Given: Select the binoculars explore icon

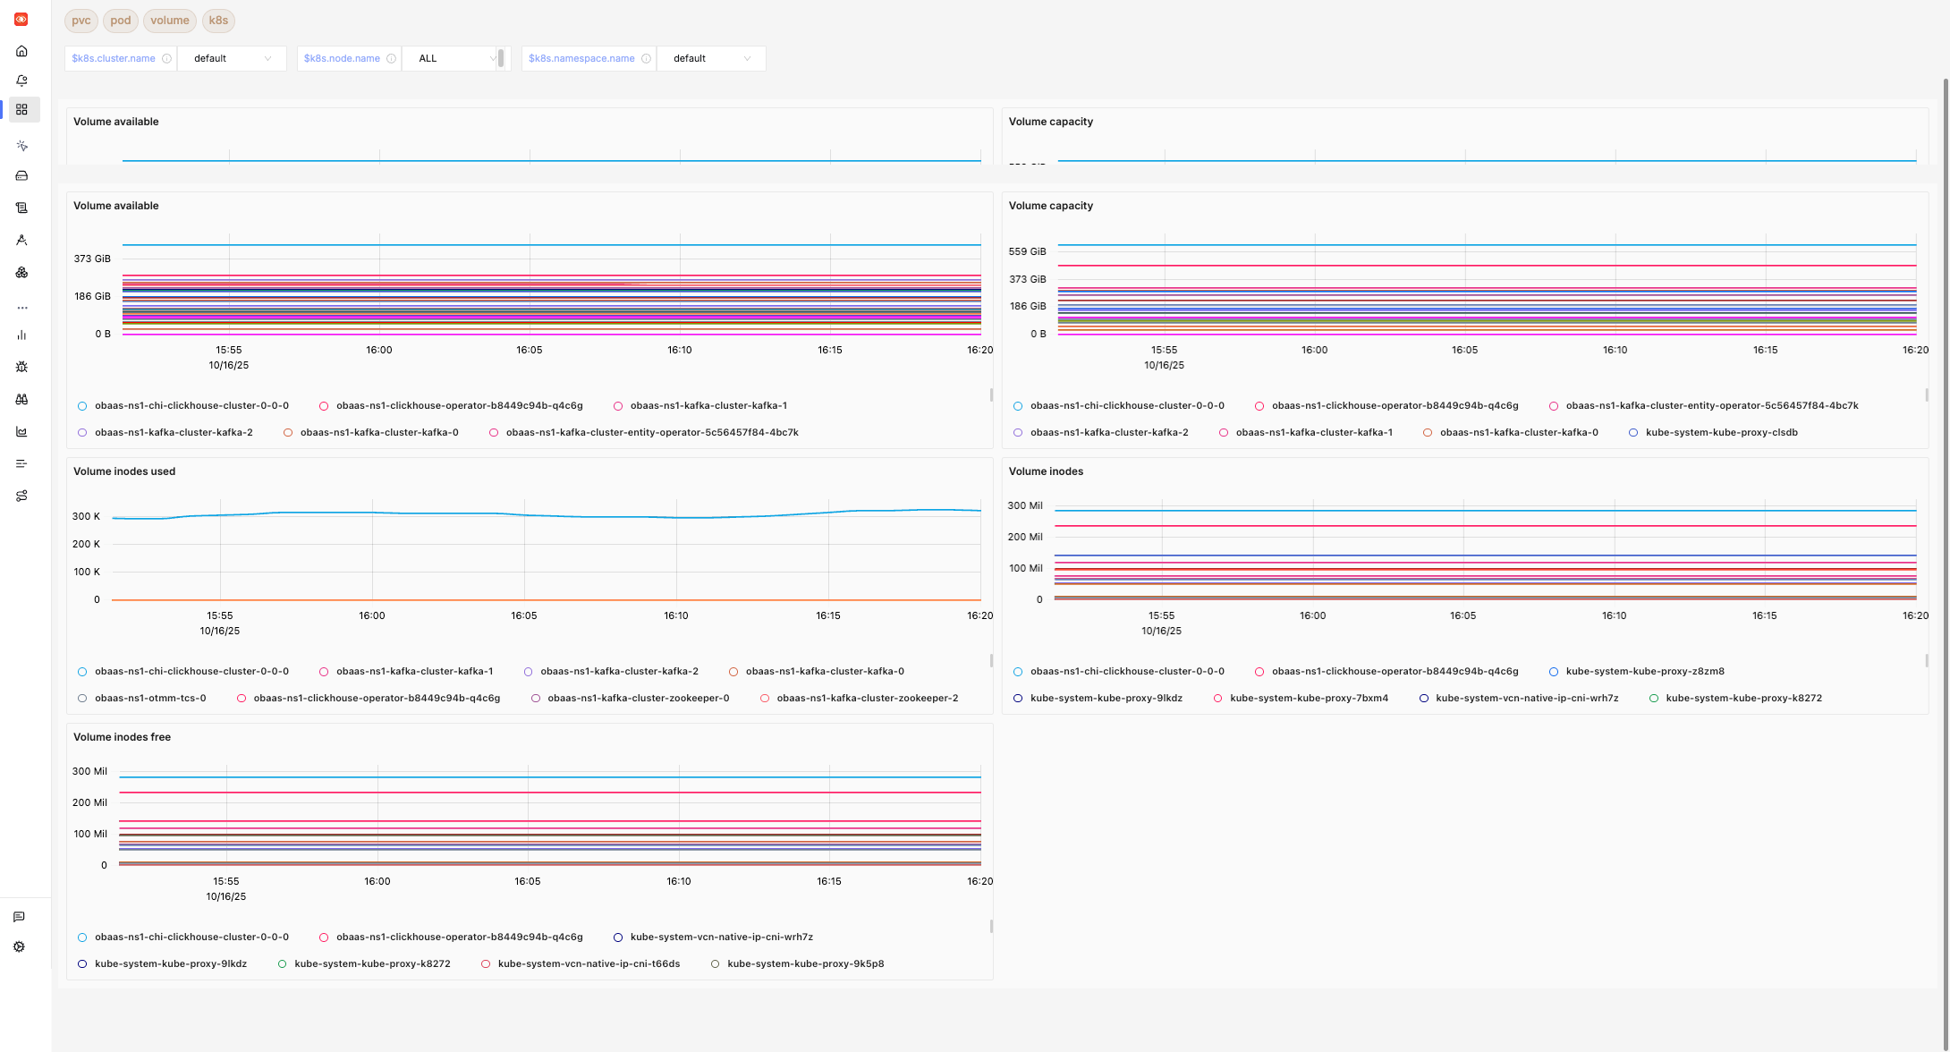Looking at the screenshot, I should click(x=21, y=399).
